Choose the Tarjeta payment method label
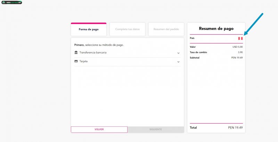The width and height of the screenshot is (278, 142). [83, 61]
